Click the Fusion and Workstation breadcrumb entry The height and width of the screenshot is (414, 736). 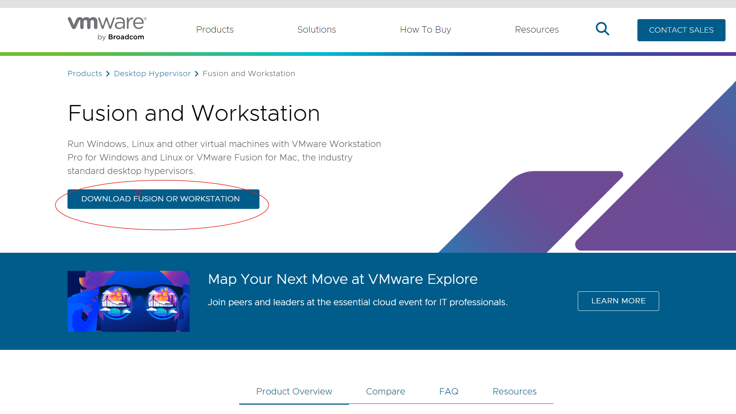point(249,73)
